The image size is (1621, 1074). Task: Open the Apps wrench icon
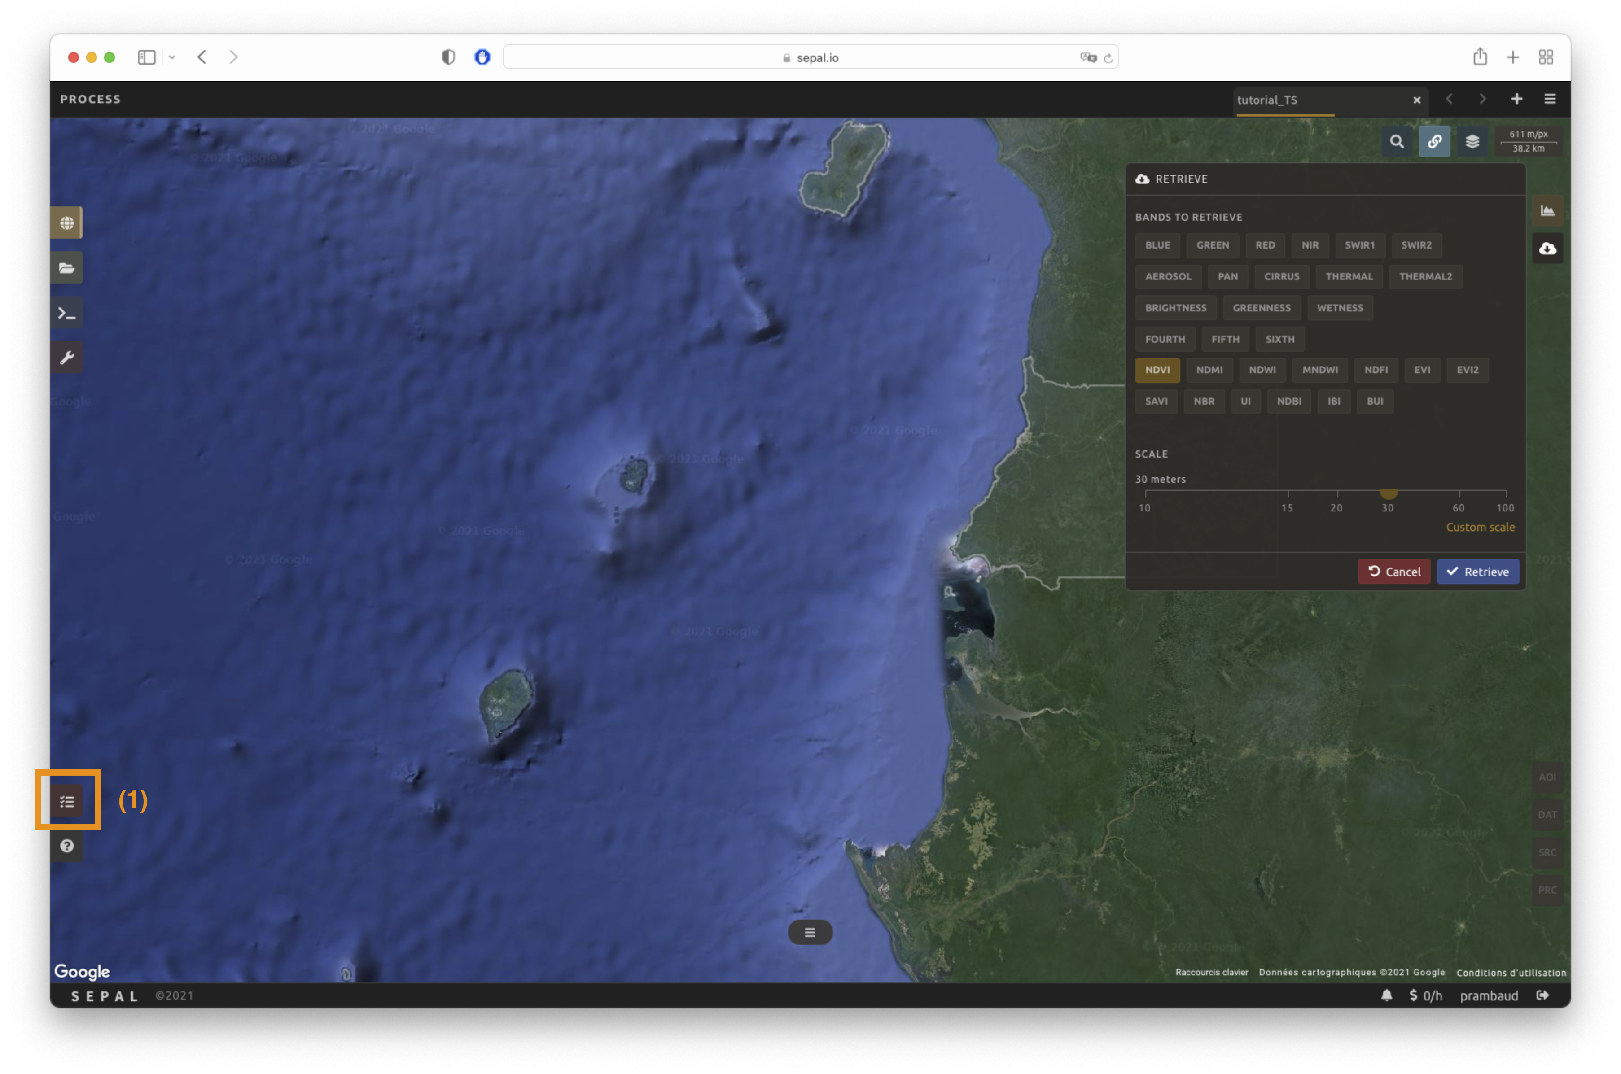(x=66, y=358)
